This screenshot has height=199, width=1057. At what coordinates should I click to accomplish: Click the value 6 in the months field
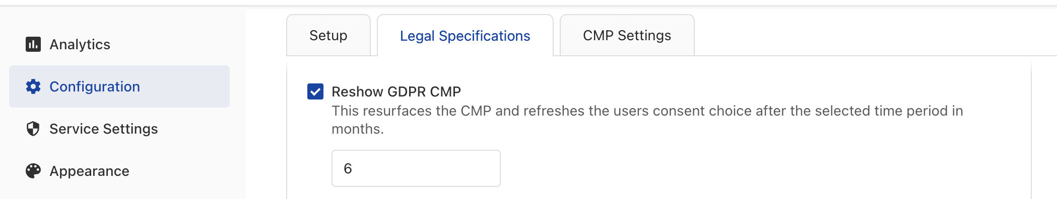click(348, 168)
